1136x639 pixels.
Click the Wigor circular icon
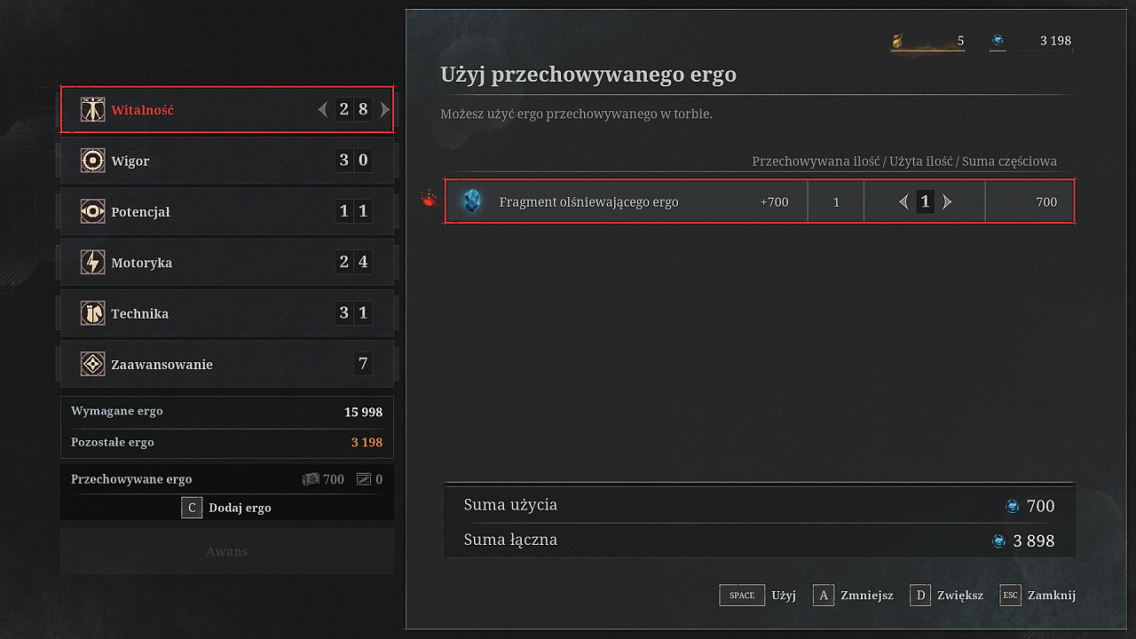coord(92,161)
